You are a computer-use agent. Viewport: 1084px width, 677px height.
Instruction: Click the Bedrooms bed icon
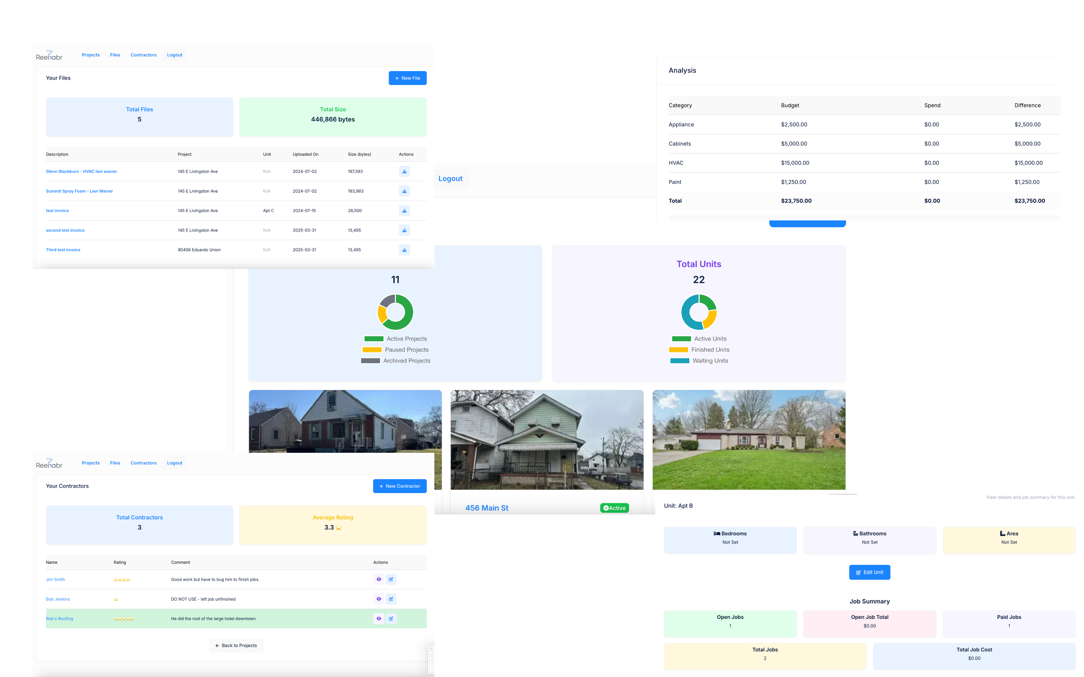pos(717,534)
